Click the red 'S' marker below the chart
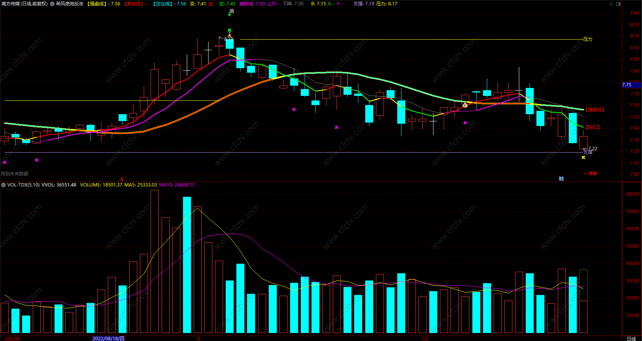The image size is (642, 341). (122, 179)
